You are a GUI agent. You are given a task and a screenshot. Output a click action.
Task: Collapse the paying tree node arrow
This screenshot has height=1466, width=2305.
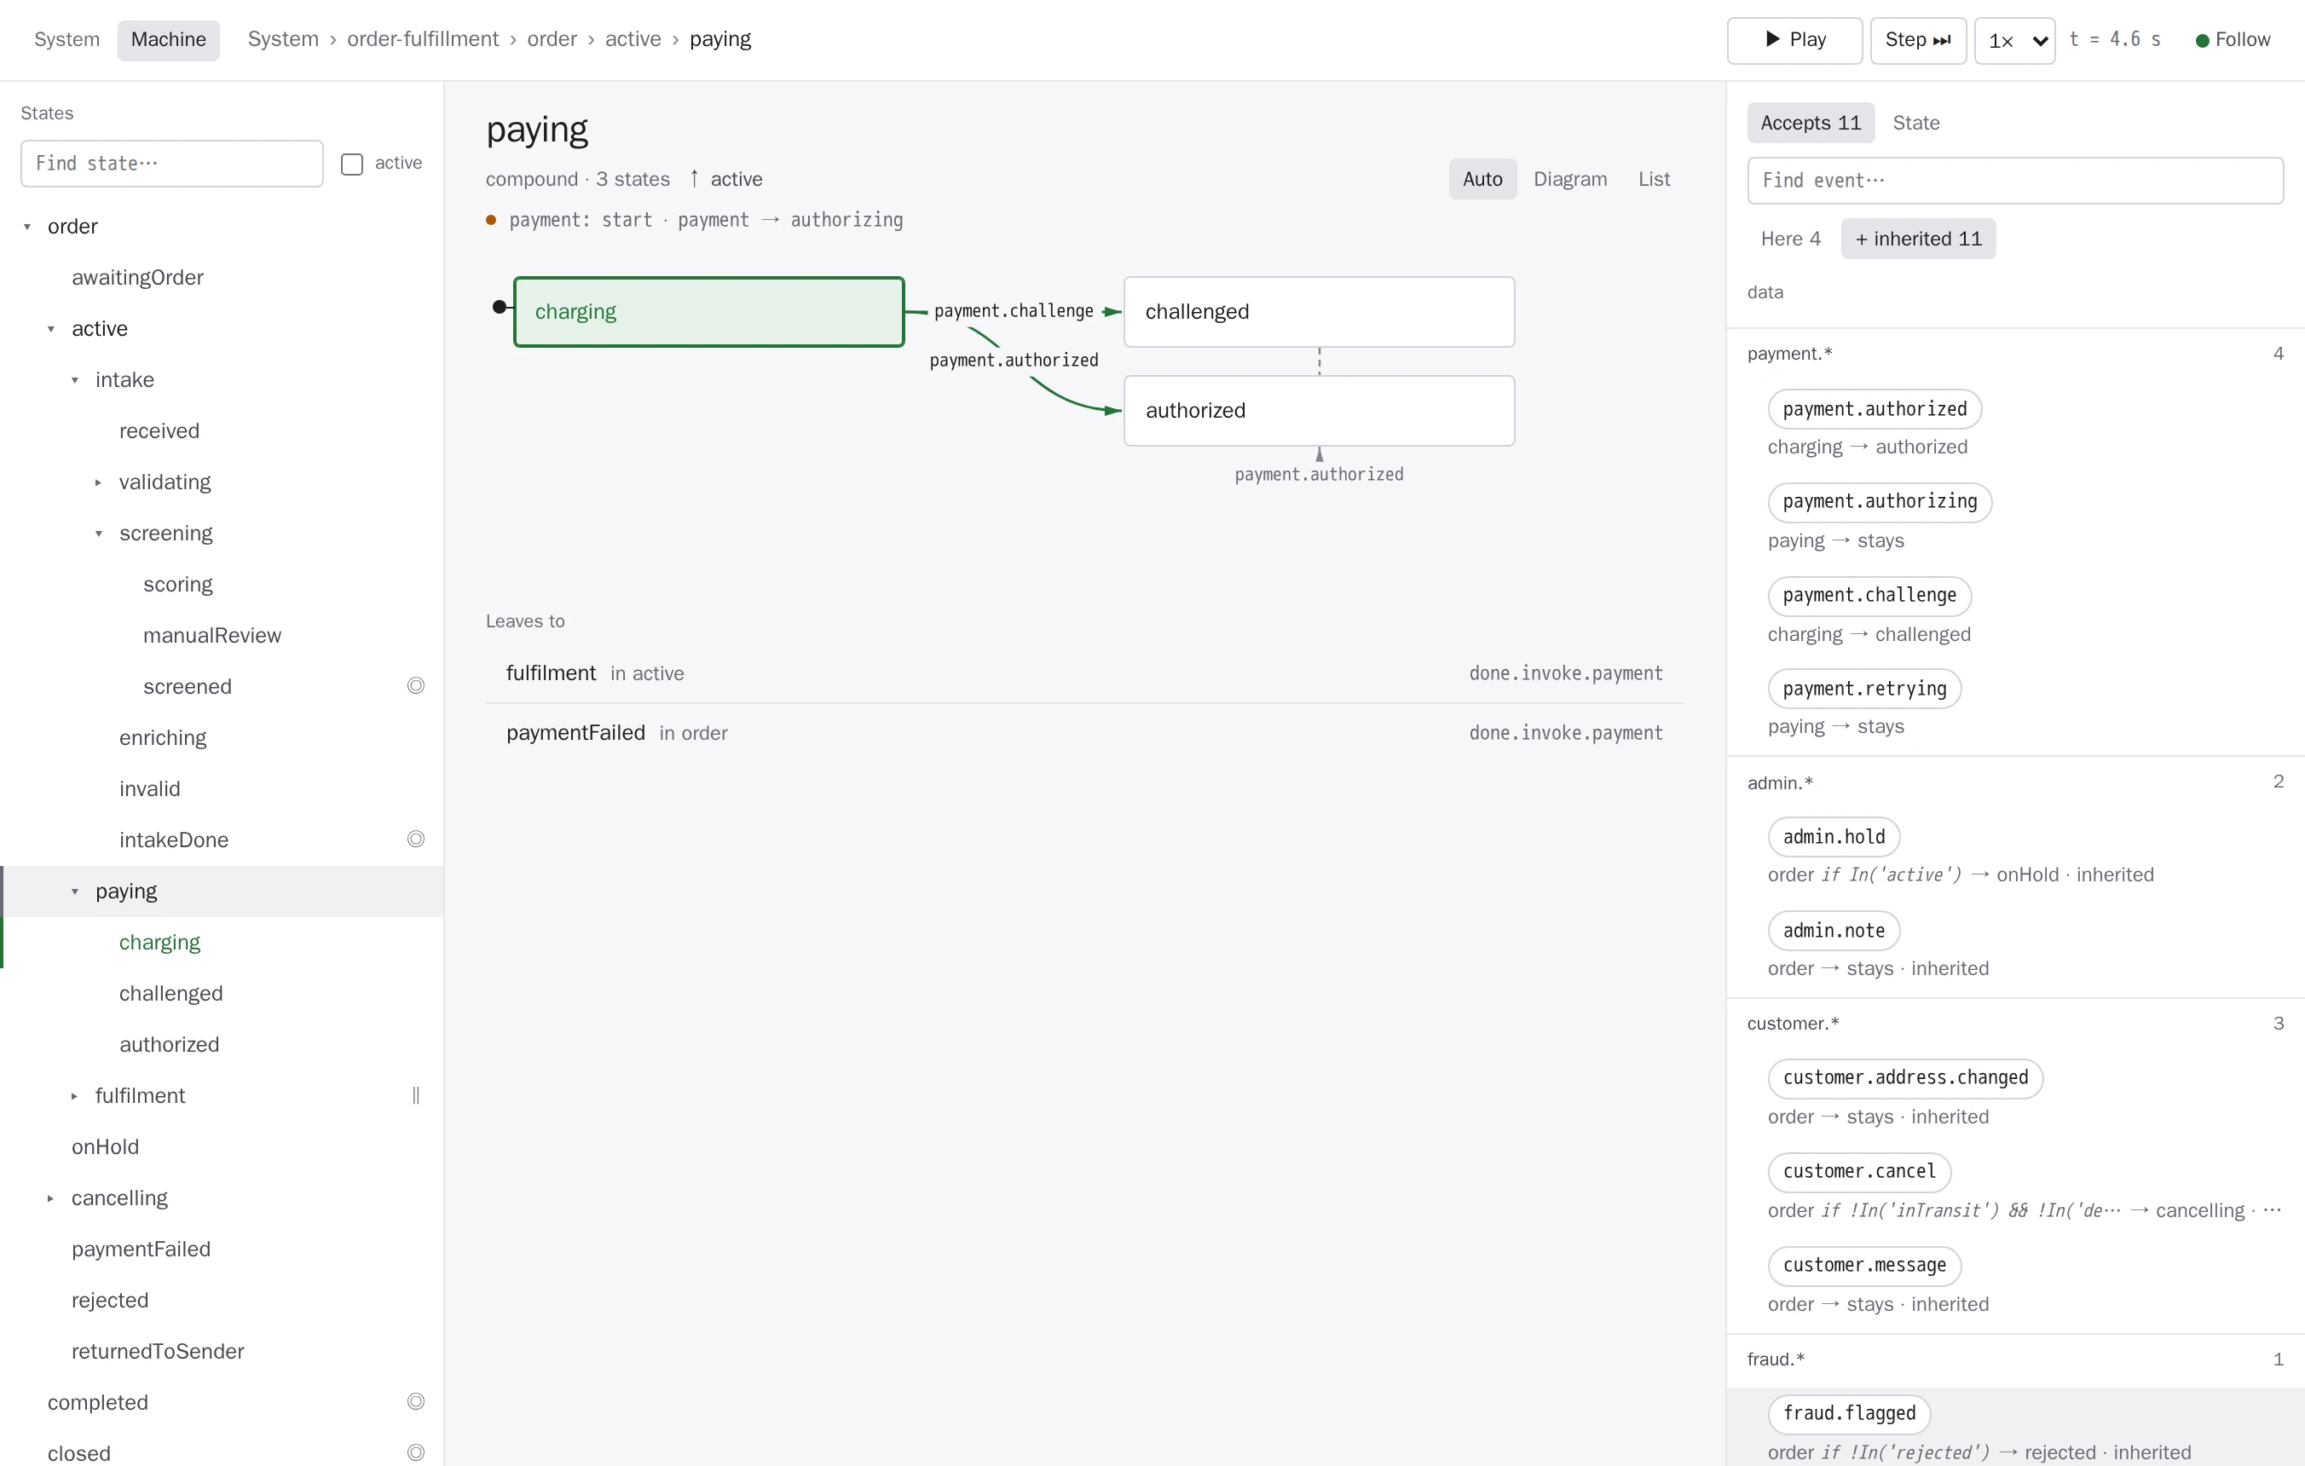(76, 892)
